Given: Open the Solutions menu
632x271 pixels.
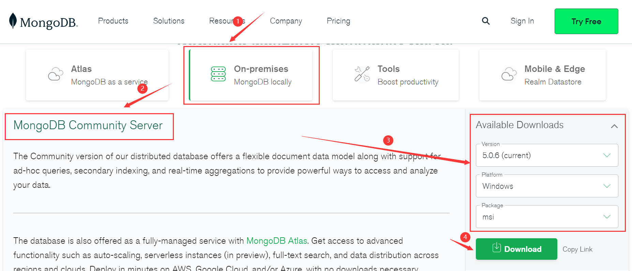Looking at the screenshot, I should point(169,21).
